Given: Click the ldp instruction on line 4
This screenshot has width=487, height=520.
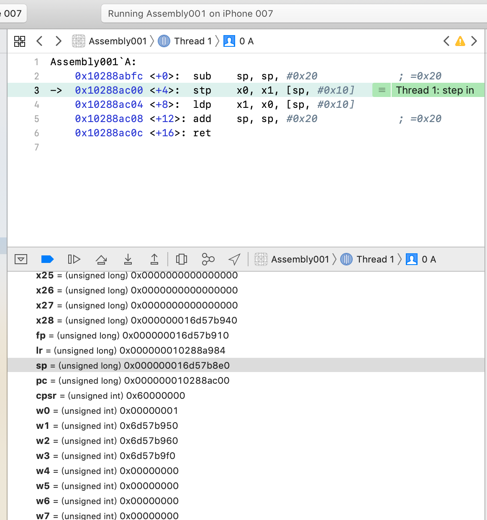Looking at the screenshot, I should pos(202,105).
